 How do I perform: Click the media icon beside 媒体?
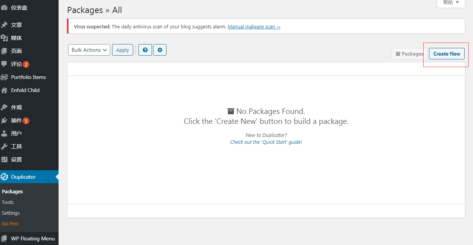(4, 38)
